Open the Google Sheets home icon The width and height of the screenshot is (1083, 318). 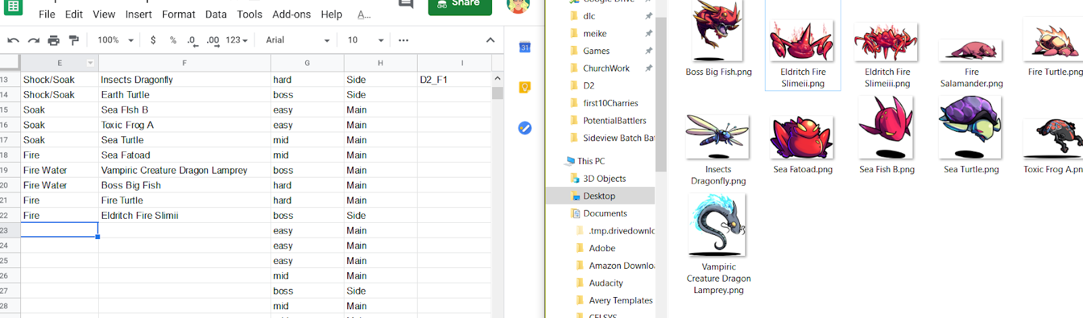[13, 6]
